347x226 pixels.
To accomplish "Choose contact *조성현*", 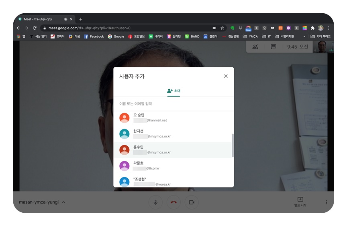I will pos(173,181).
